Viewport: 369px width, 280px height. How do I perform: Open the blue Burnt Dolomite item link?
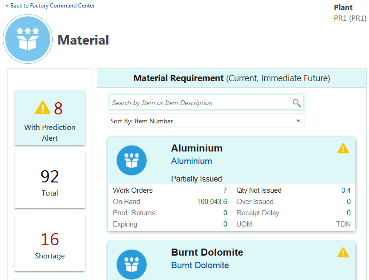click(x=200, y=265)
